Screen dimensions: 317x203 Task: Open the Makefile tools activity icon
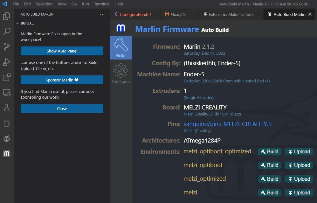pyautogui.click(x=7, y=123)
